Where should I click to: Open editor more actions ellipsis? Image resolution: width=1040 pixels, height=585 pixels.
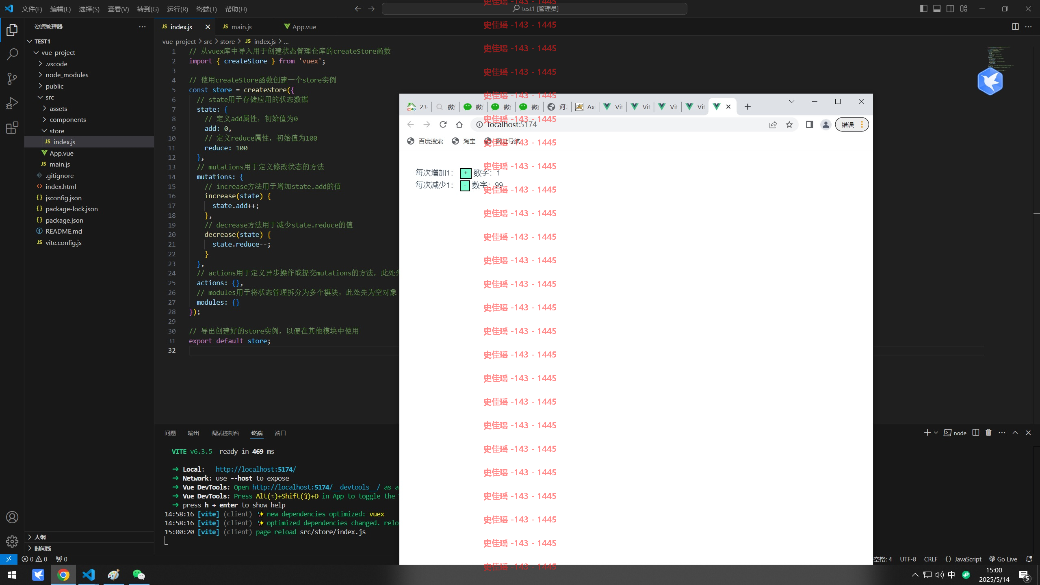click(x=1029, y=27)
